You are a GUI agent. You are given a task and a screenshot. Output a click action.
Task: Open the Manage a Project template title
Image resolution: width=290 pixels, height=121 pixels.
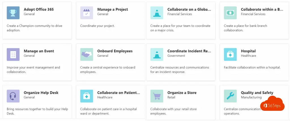[x=112, y=9]
